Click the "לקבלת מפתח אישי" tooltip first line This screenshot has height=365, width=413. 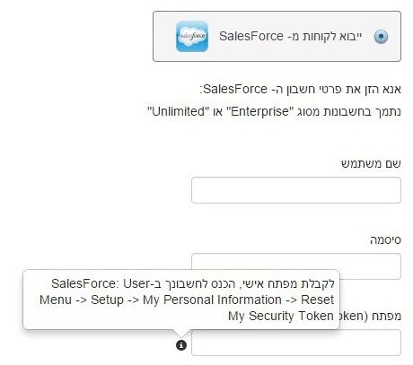tap(193, 283)
